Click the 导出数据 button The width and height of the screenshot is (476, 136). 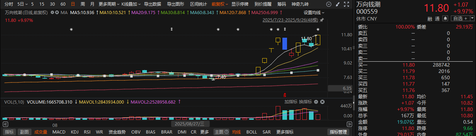[153, 4]
